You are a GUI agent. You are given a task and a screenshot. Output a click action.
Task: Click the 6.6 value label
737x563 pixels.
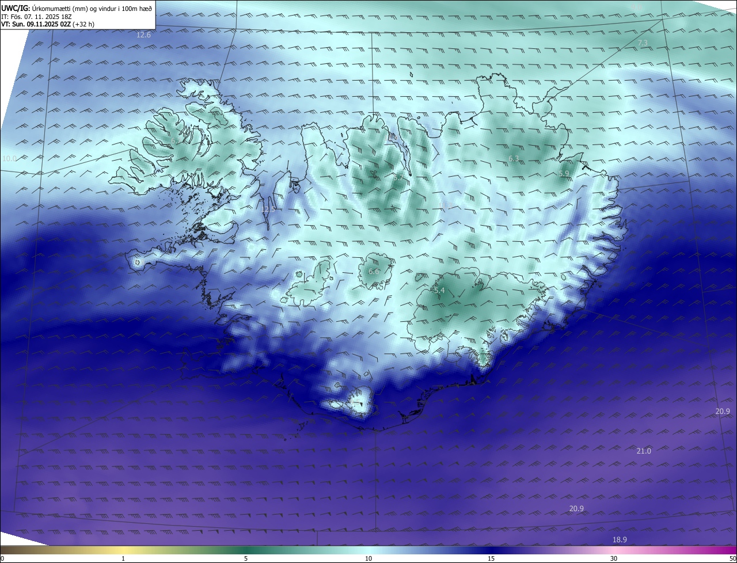click(x=374, y=271)
